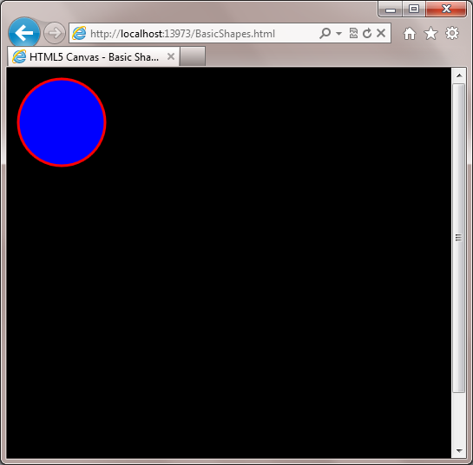This screenshot has width=473, height=465.
Task: Open the Tools gear menu
Action: click(452, 33)
